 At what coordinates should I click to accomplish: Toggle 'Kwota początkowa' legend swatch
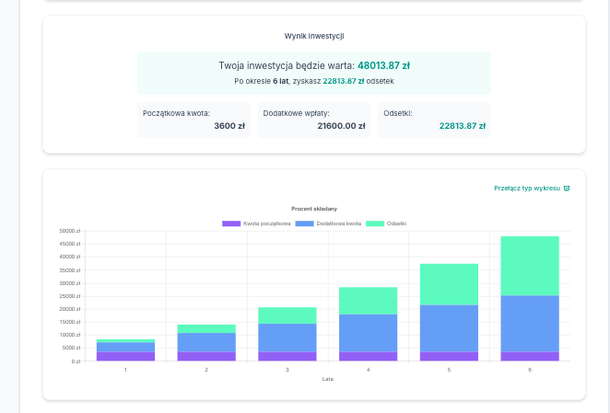pos(231,224)
